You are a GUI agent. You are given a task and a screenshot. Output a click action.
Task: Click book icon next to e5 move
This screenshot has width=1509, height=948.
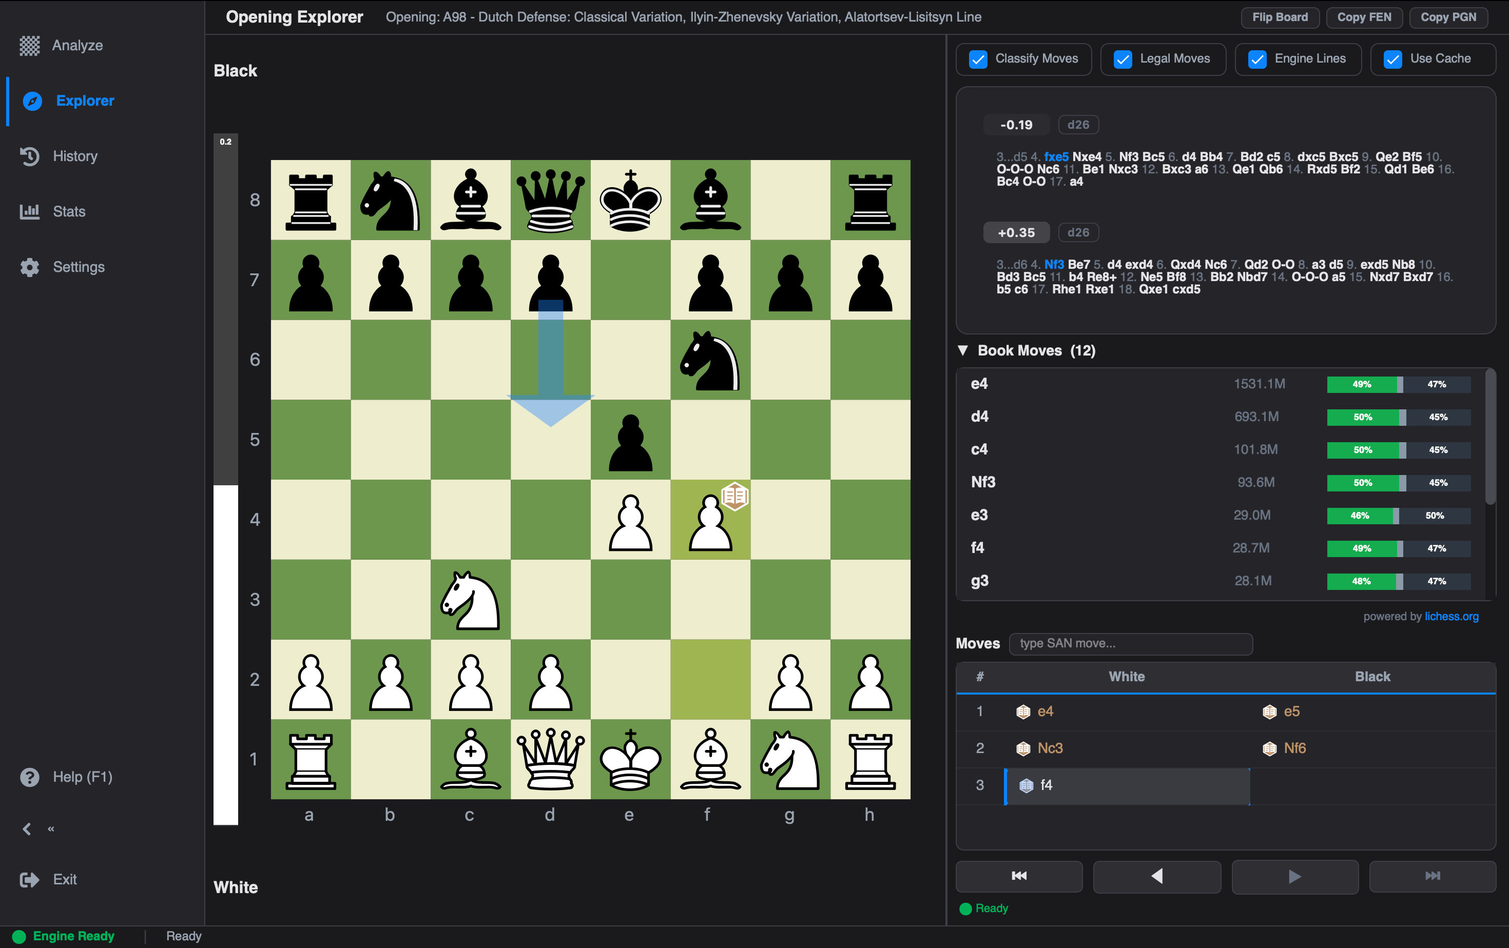(1270, 712)
